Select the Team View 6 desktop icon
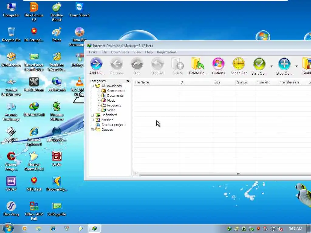 tap(79, 10)
